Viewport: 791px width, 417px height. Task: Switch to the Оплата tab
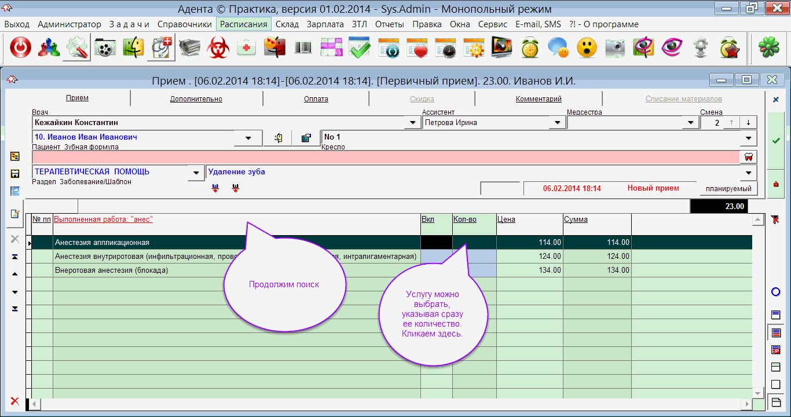click(316, 99)
